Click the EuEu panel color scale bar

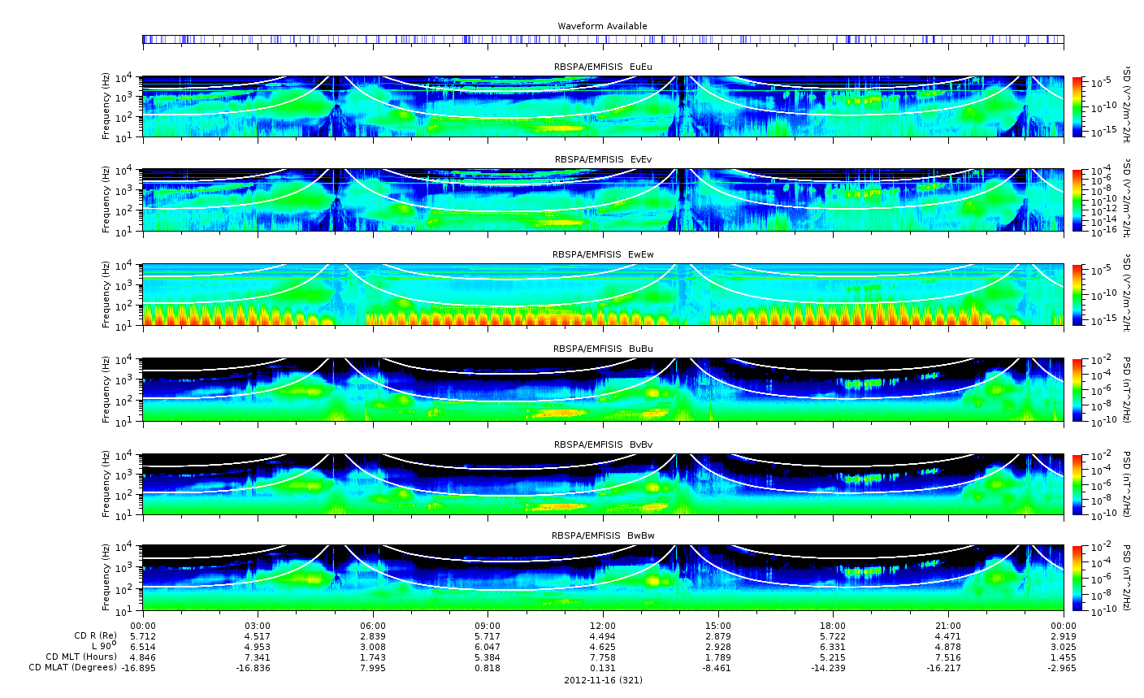point(1077,106)
